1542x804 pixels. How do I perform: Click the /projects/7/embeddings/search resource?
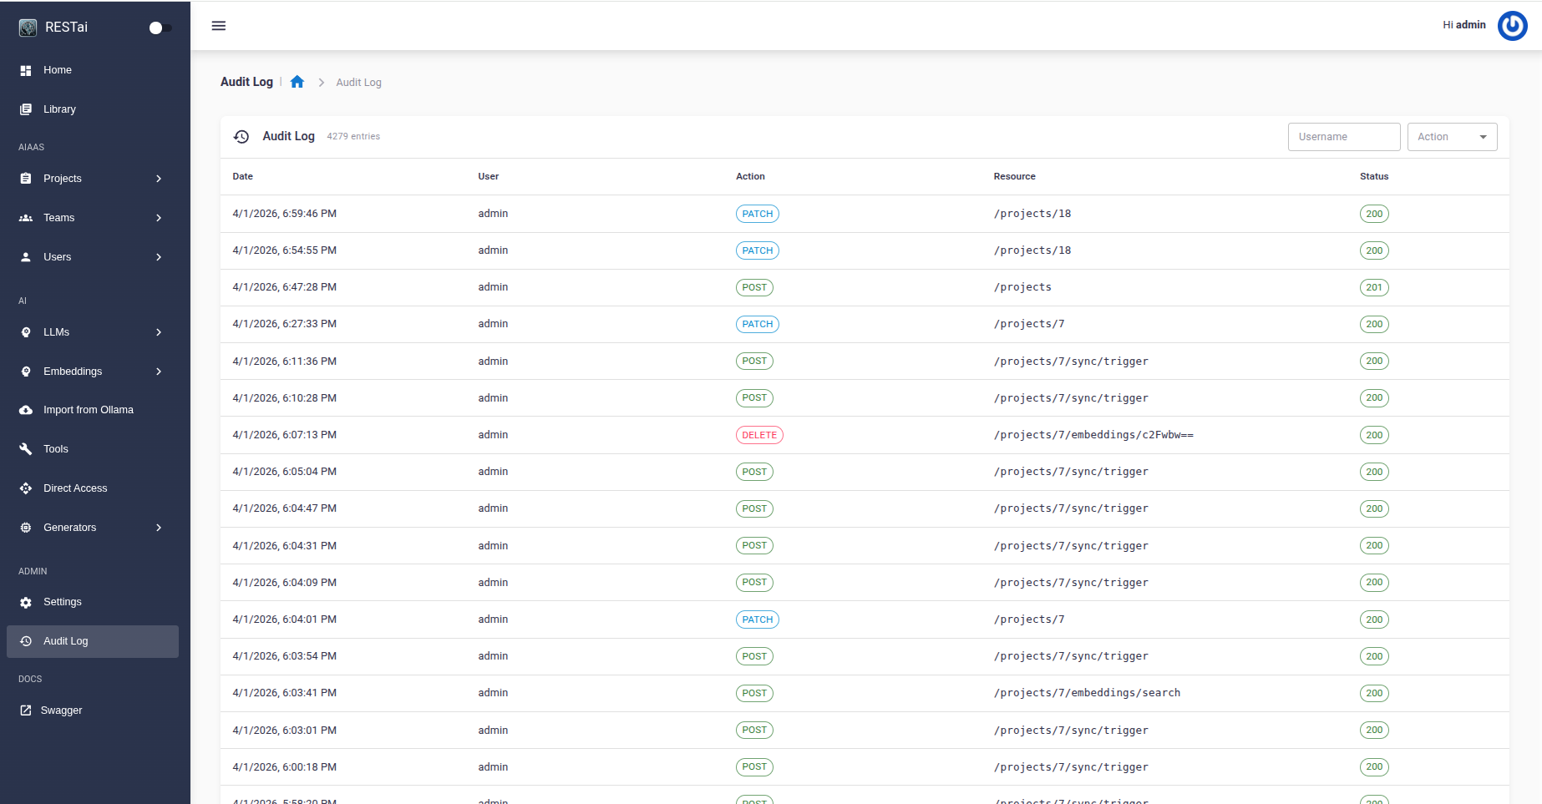(x=1087, y=693)
